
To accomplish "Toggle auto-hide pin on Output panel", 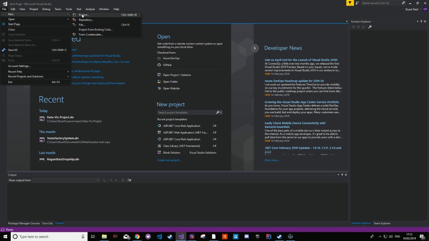I will click(342, 175).
